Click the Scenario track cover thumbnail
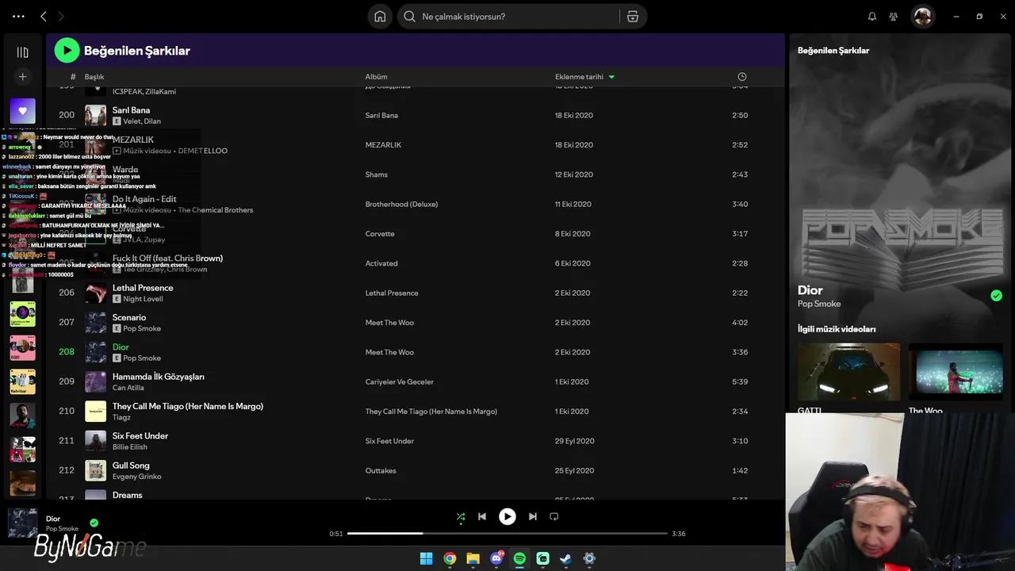Image resolution: width=1015 pixels, height=571 pixels. pyautogui.click(x=95, y=322)
